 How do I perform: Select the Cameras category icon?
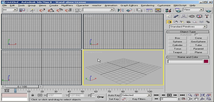189,22
